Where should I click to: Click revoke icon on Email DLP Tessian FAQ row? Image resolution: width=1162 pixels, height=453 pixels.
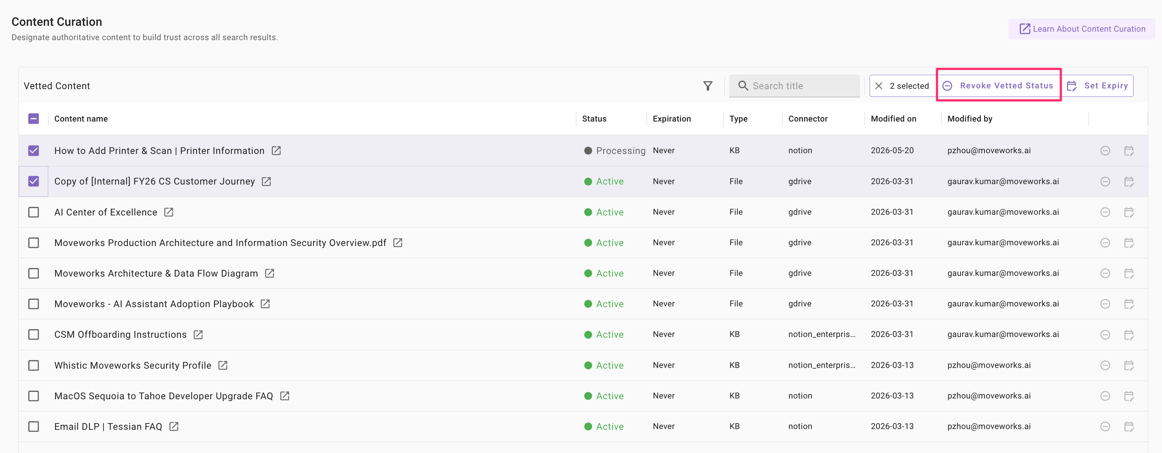[x=1105, y=426]
